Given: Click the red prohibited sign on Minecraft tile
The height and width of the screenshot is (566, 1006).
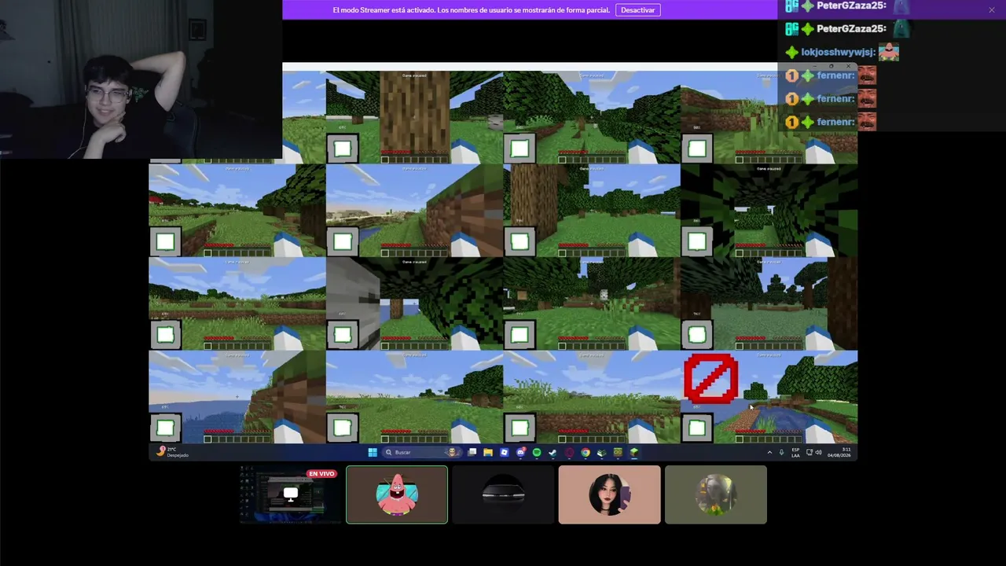Looking at the screenshot, I should [710, 379].
